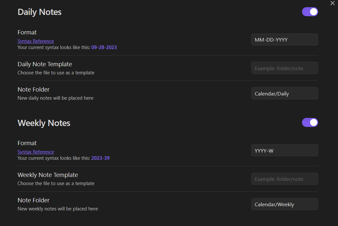Viewport: 338px width, 226px height.
Task: Click the 2023-39 syntax preview text
Action: (x=102, y=158)
